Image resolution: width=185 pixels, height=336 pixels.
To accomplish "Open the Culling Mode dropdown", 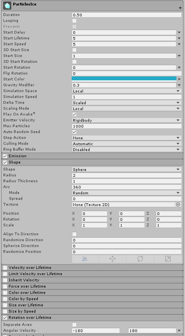I will point(127,144).
